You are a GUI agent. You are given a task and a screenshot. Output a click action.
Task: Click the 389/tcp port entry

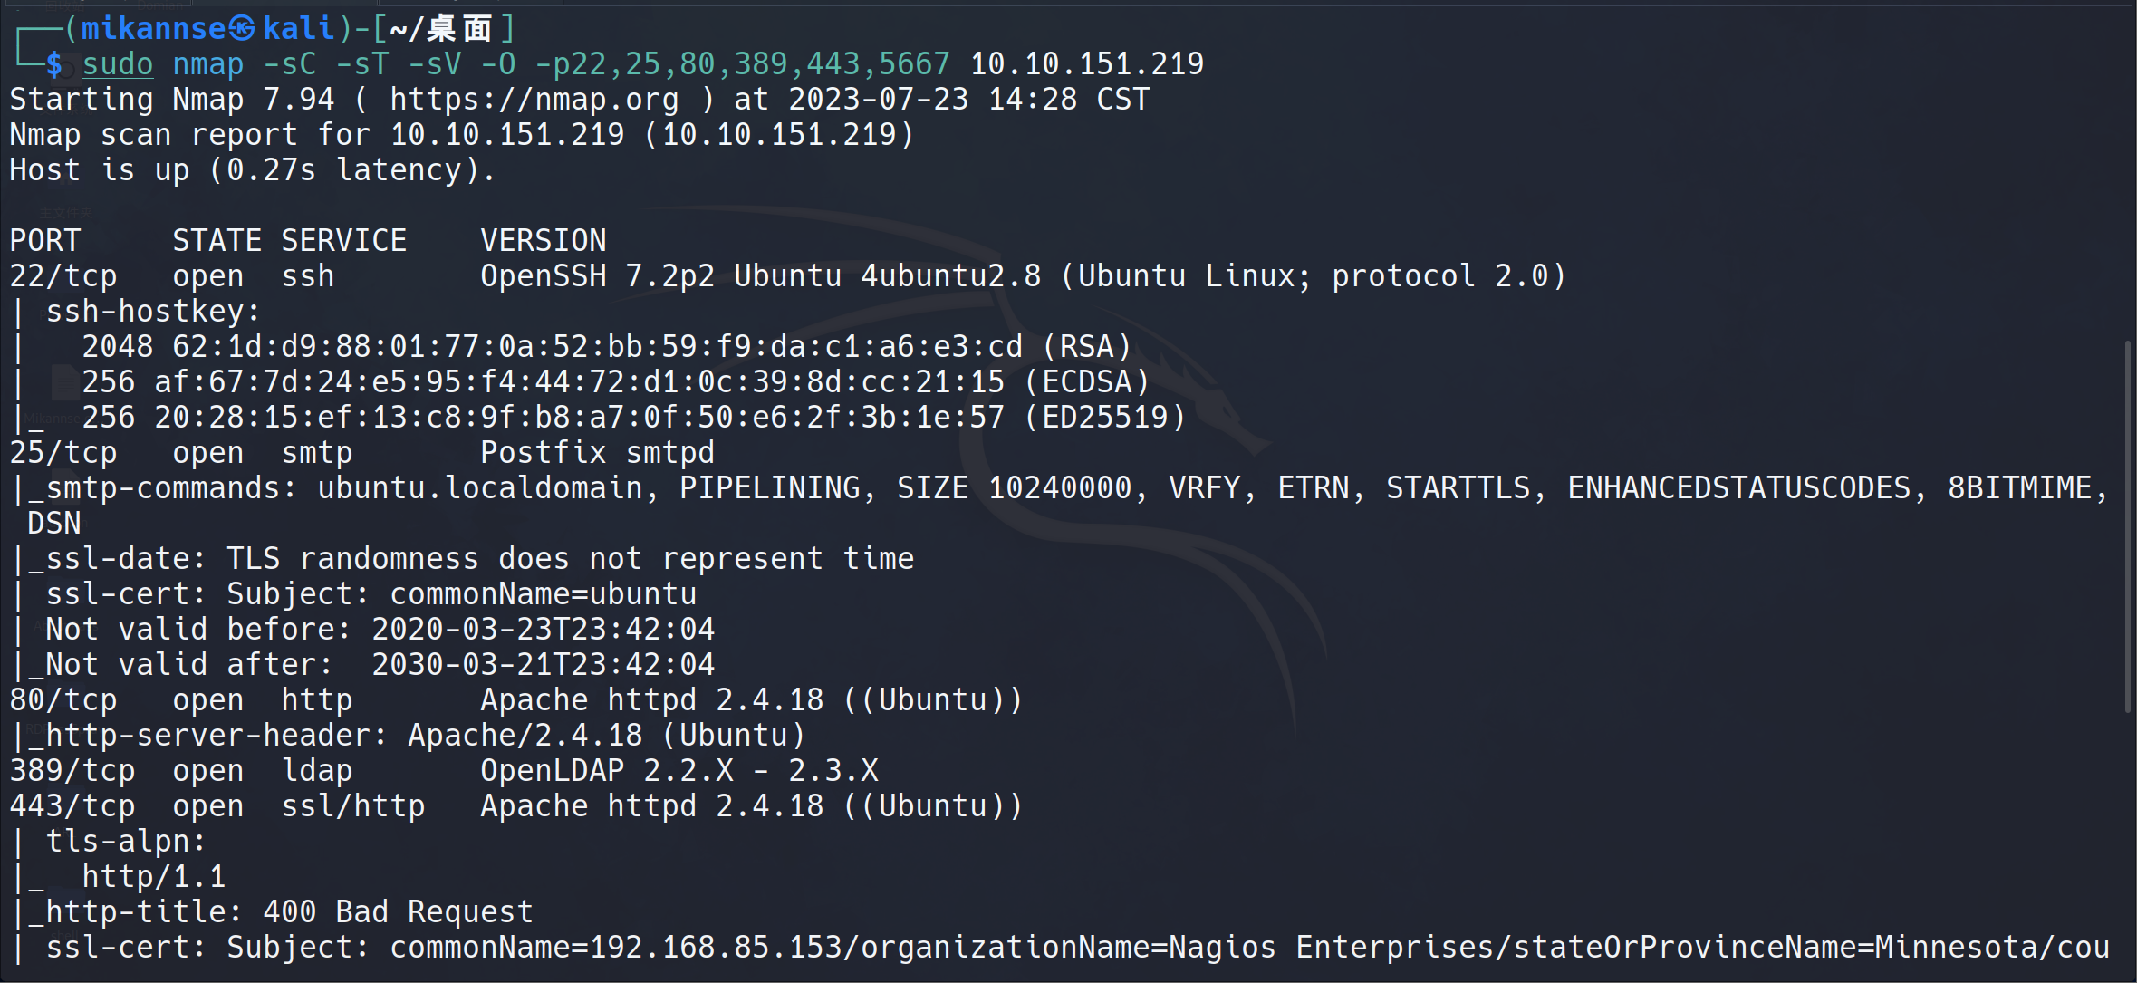click(x=72, y=771)
